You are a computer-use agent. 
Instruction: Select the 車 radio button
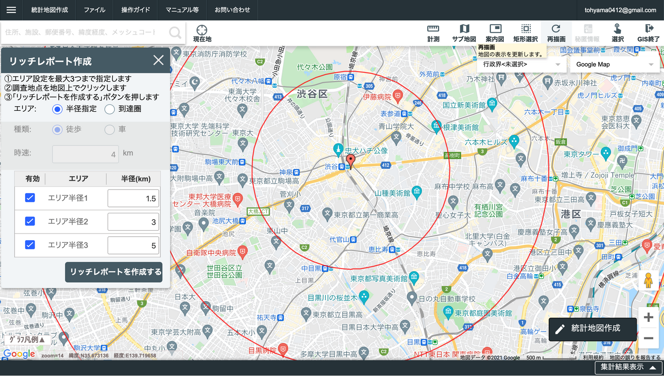(109, 130)
